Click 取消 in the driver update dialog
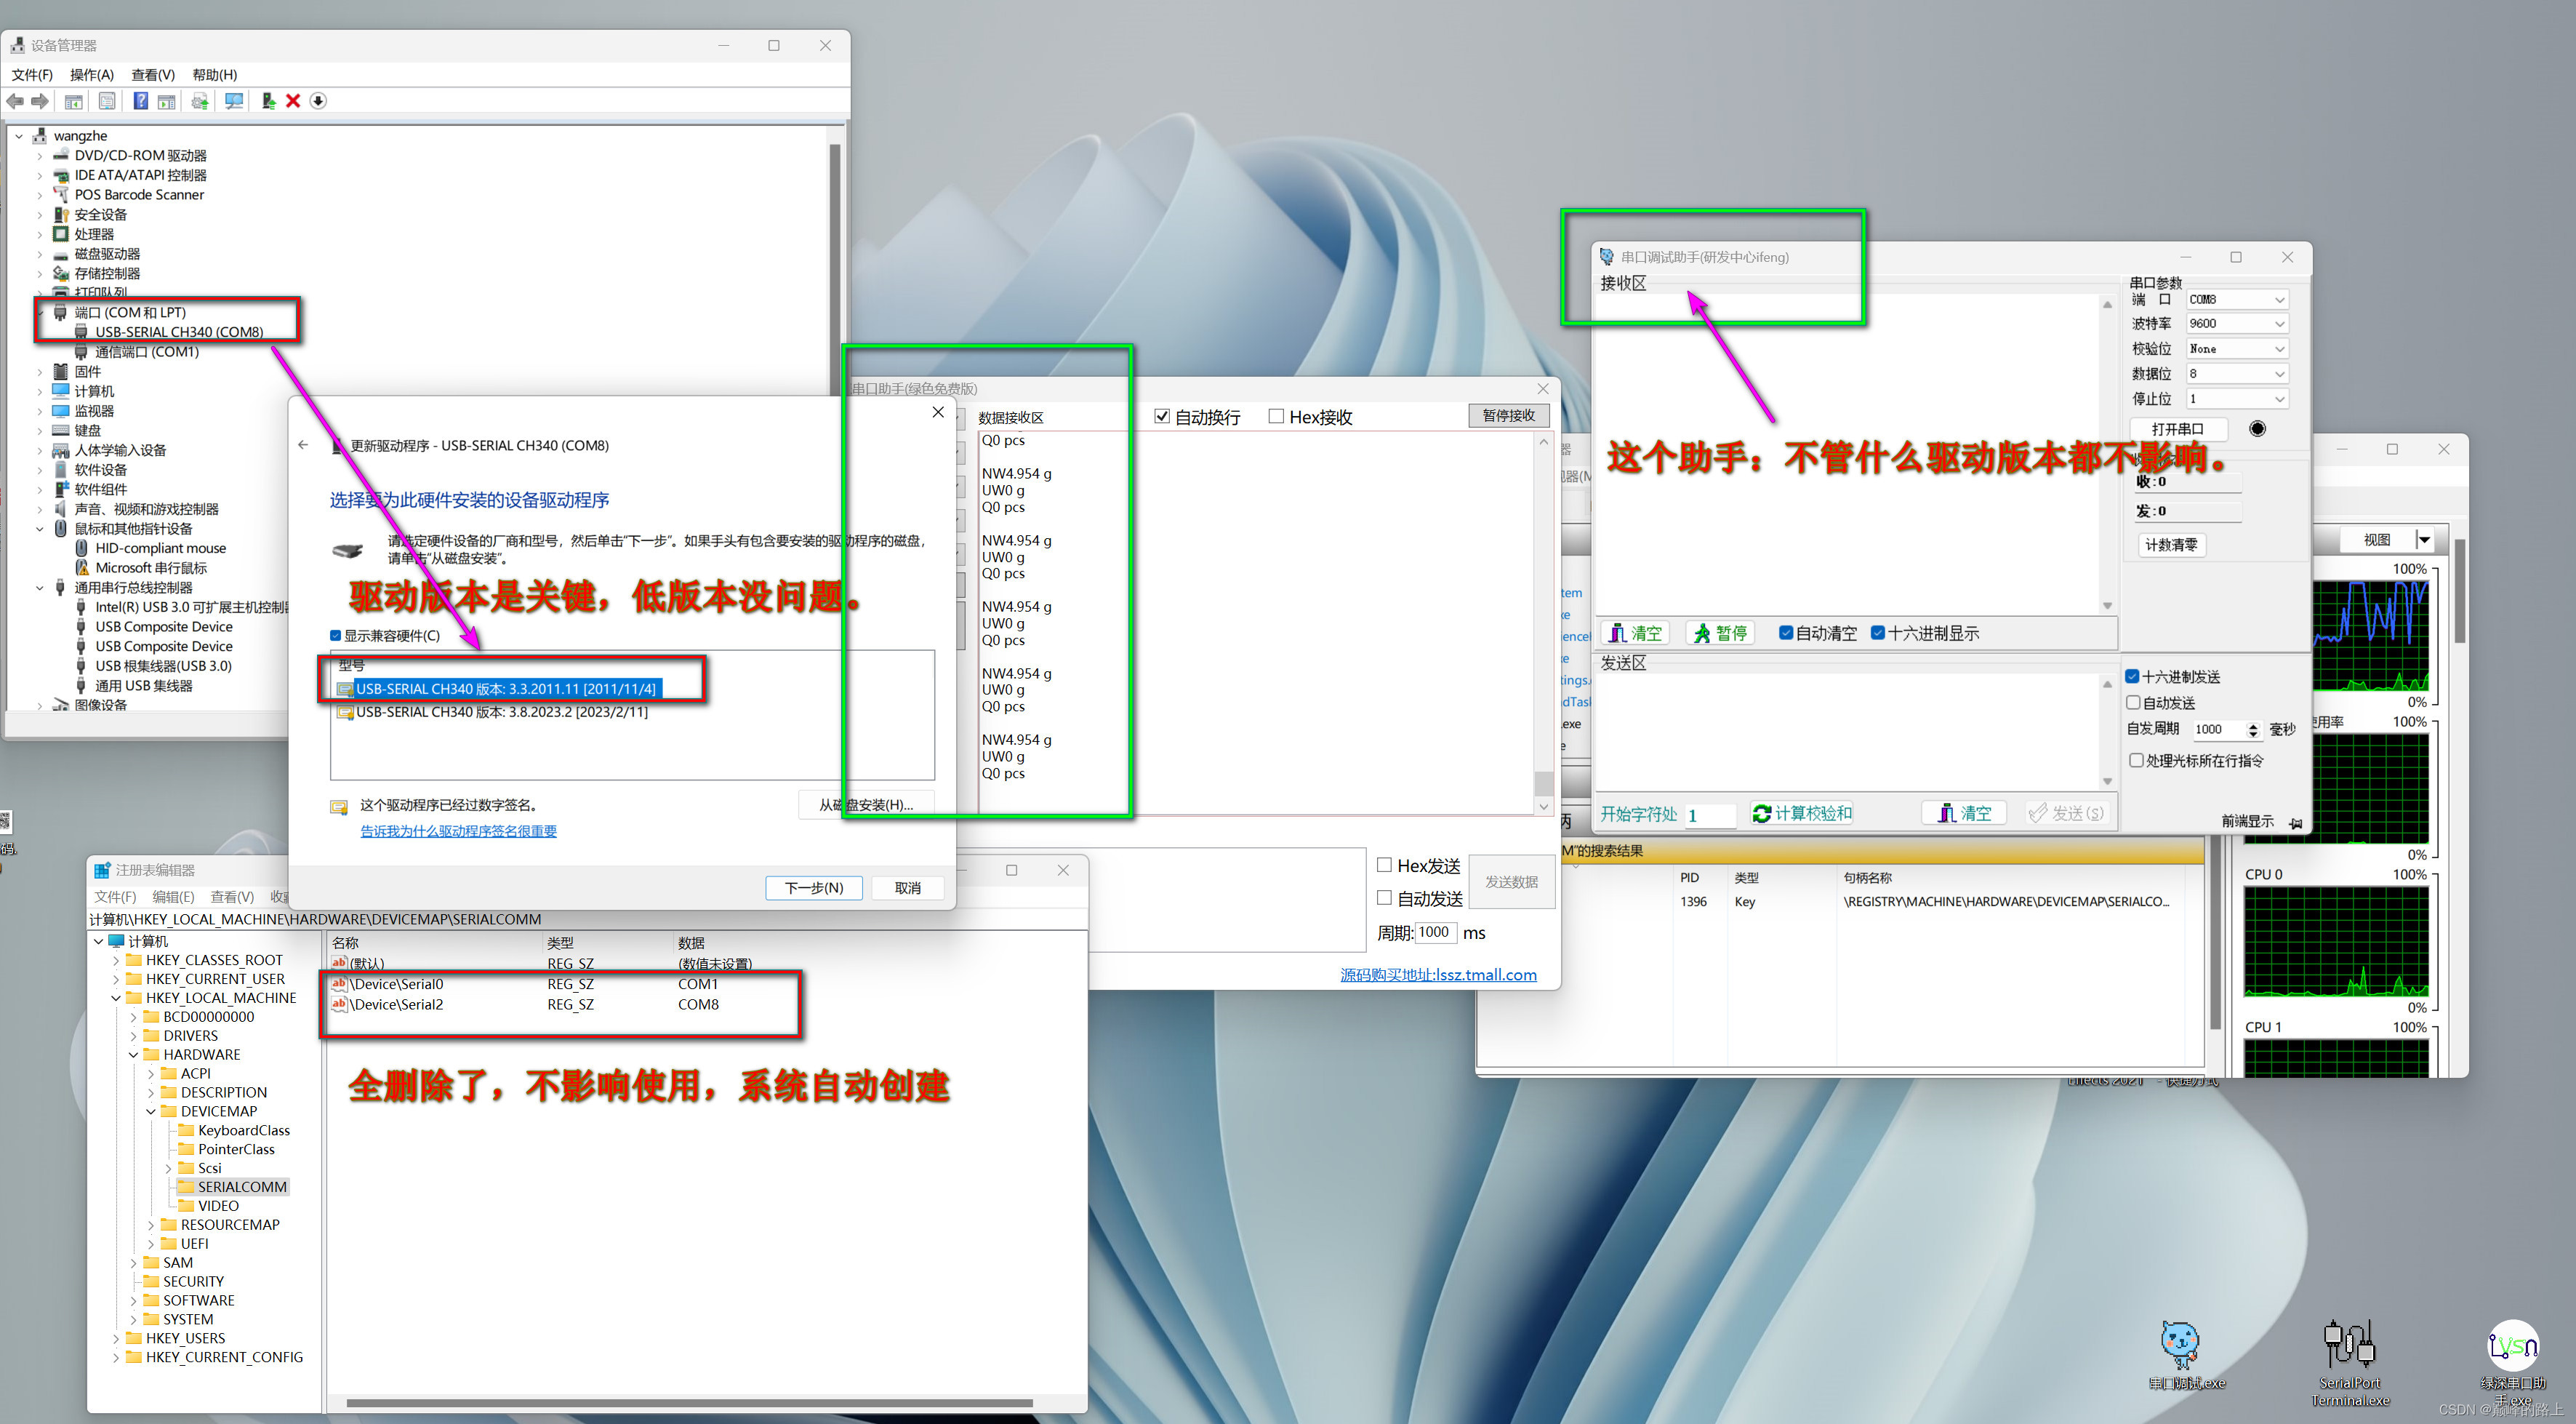The image size is (2576, 1424). pyautogui.click(x=907, y=888)
